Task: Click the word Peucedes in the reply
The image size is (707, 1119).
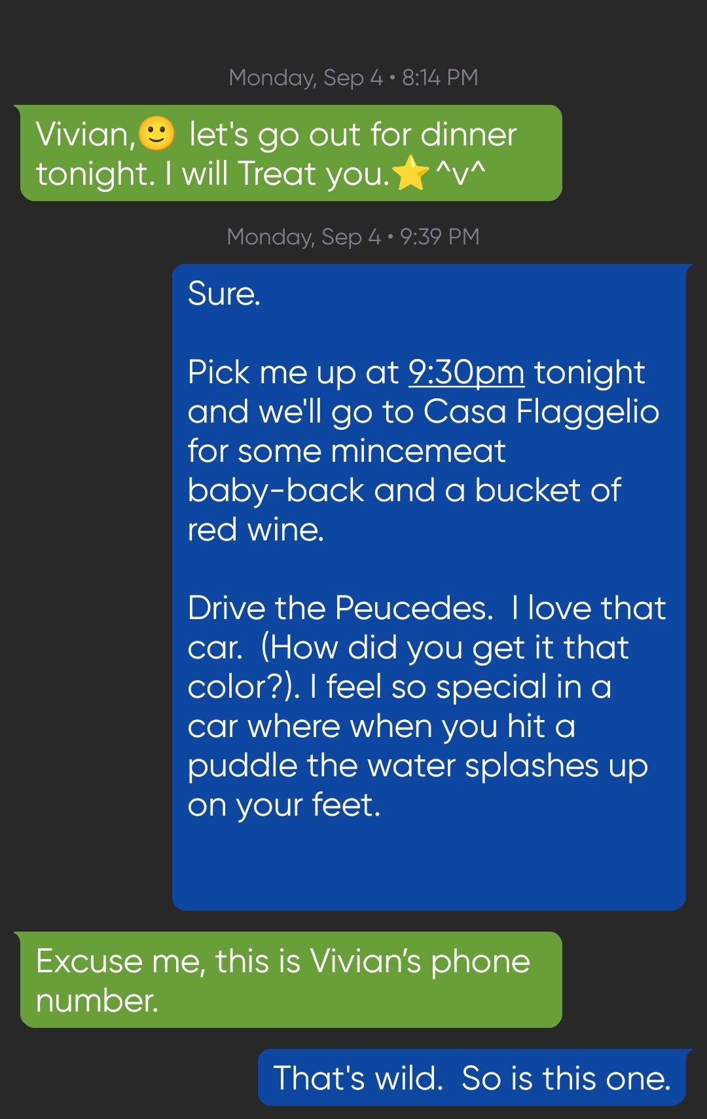Action: coord(414,608)
